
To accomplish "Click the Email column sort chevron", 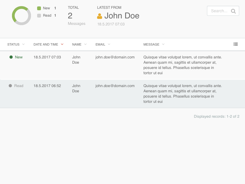I will [109, 44].
